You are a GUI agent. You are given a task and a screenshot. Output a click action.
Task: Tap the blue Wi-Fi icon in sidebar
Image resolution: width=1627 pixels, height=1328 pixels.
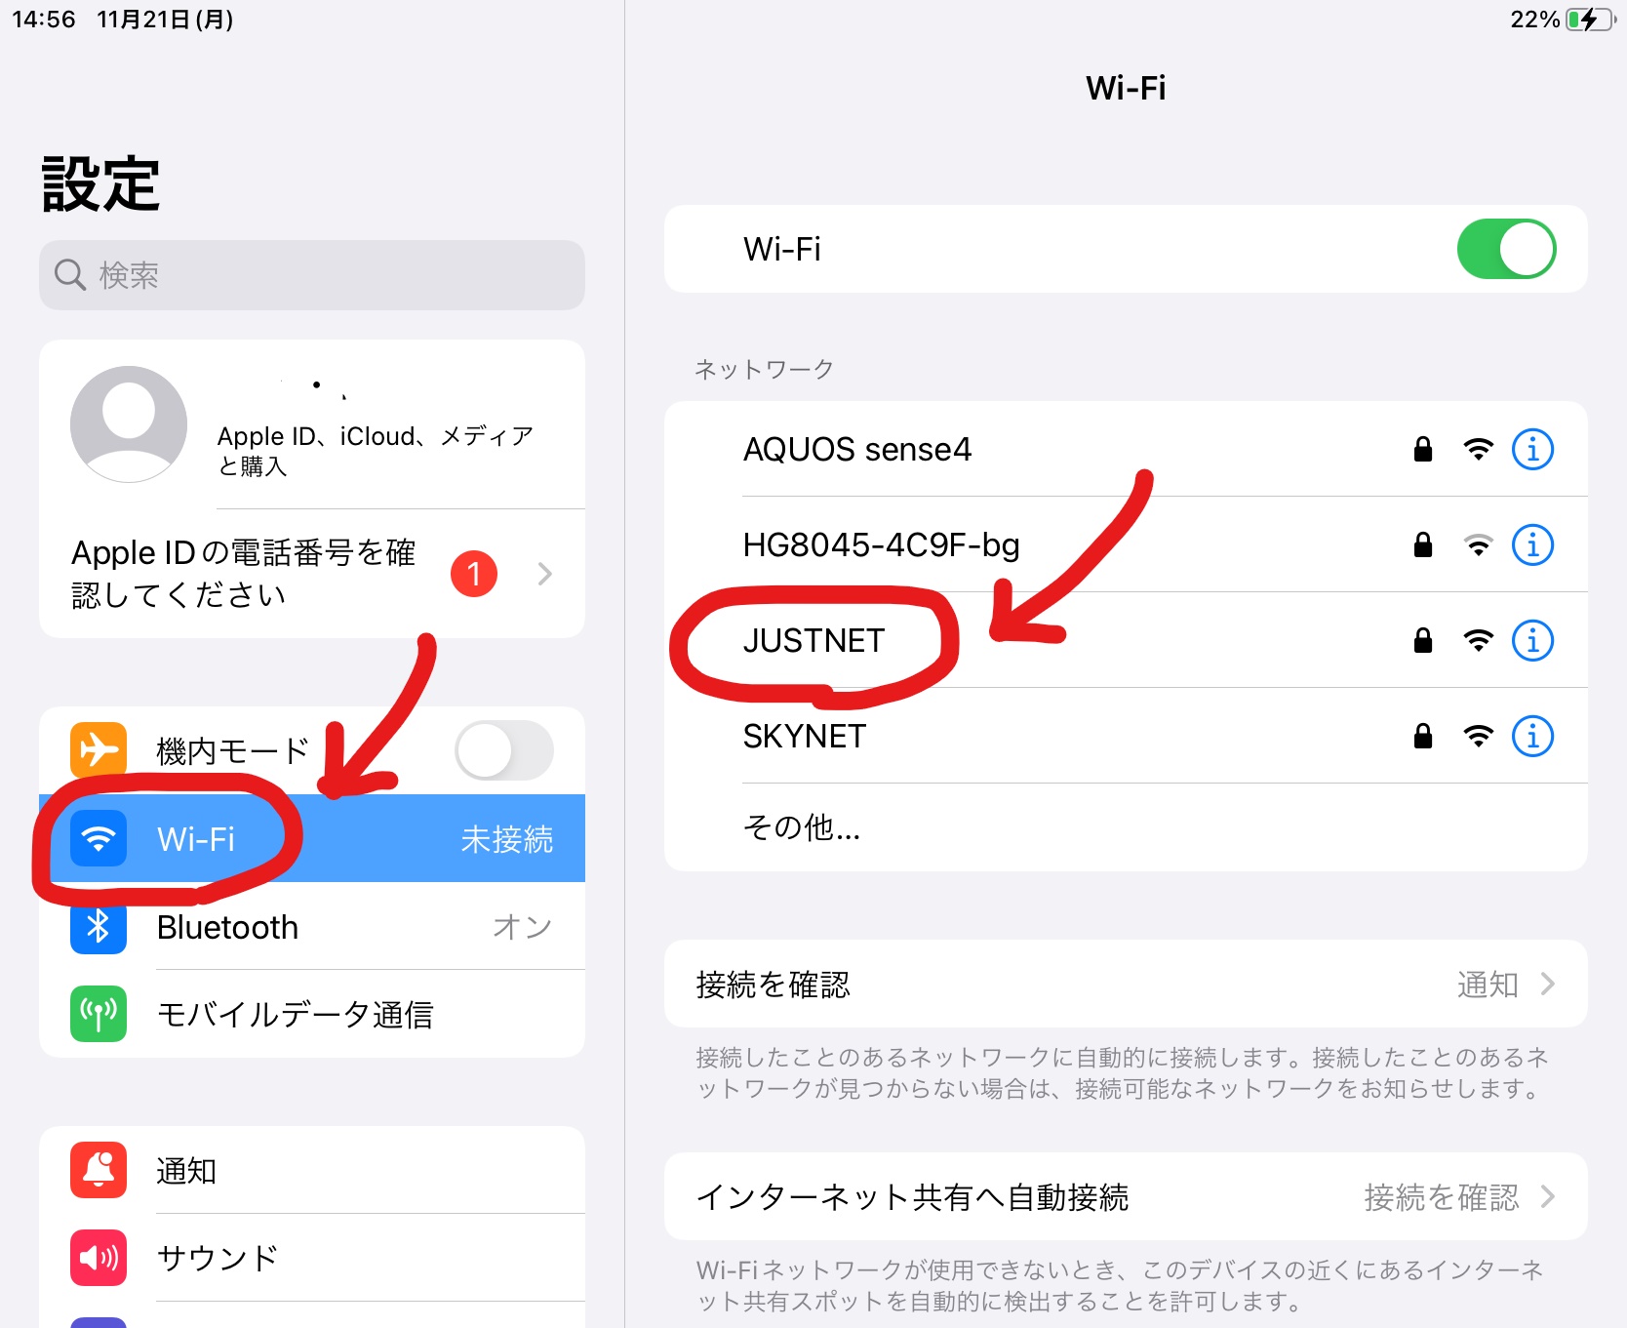(99, 838)
